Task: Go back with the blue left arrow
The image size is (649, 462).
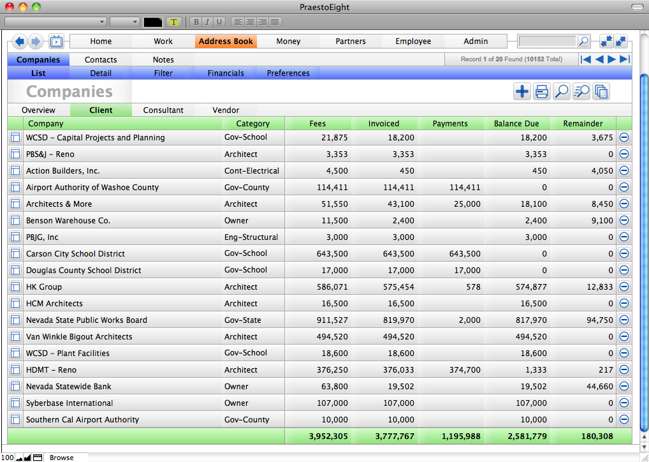Action: [20, 41]
